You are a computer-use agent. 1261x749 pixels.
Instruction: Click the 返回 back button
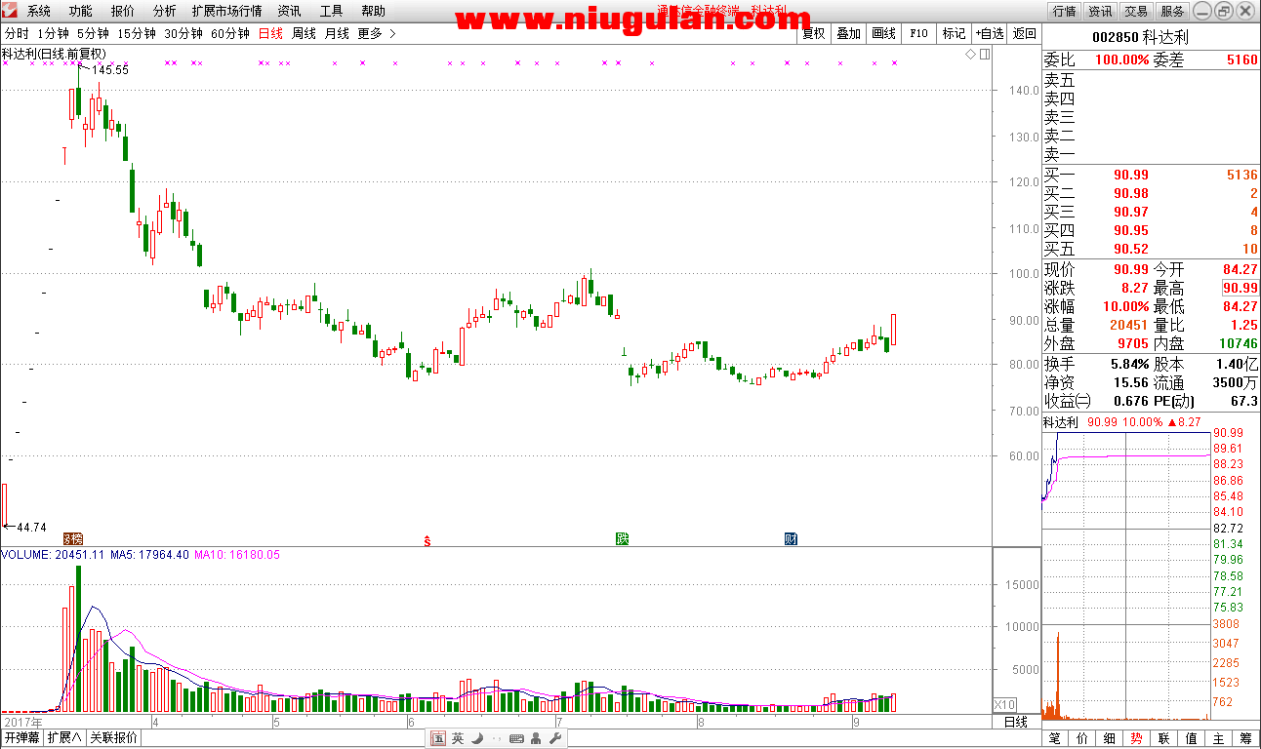pyautogui.click(x=1024, y=33)
